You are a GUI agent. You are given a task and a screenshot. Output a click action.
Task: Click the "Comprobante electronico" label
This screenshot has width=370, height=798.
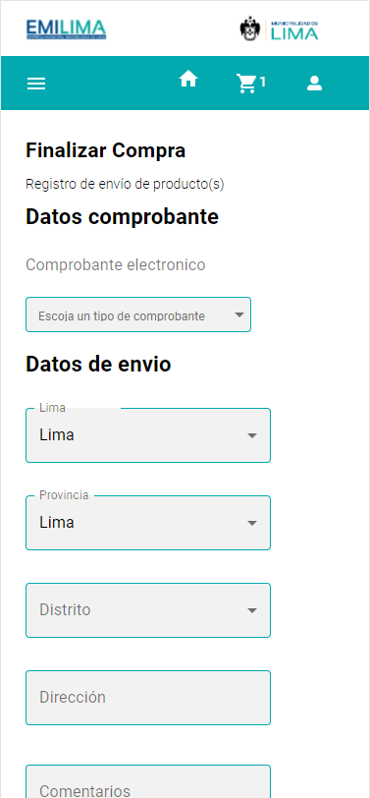click(116, 264)
